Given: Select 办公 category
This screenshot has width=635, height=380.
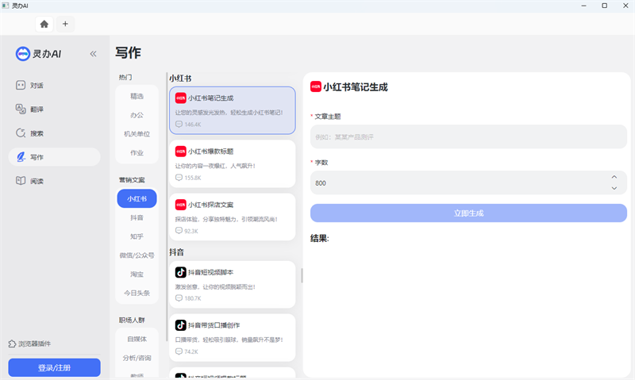Looking at the screenshot, I should (137, 115).
